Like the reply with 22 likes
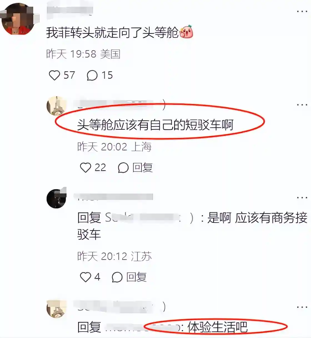The image size is (311, 338). (x=86, y=168)
